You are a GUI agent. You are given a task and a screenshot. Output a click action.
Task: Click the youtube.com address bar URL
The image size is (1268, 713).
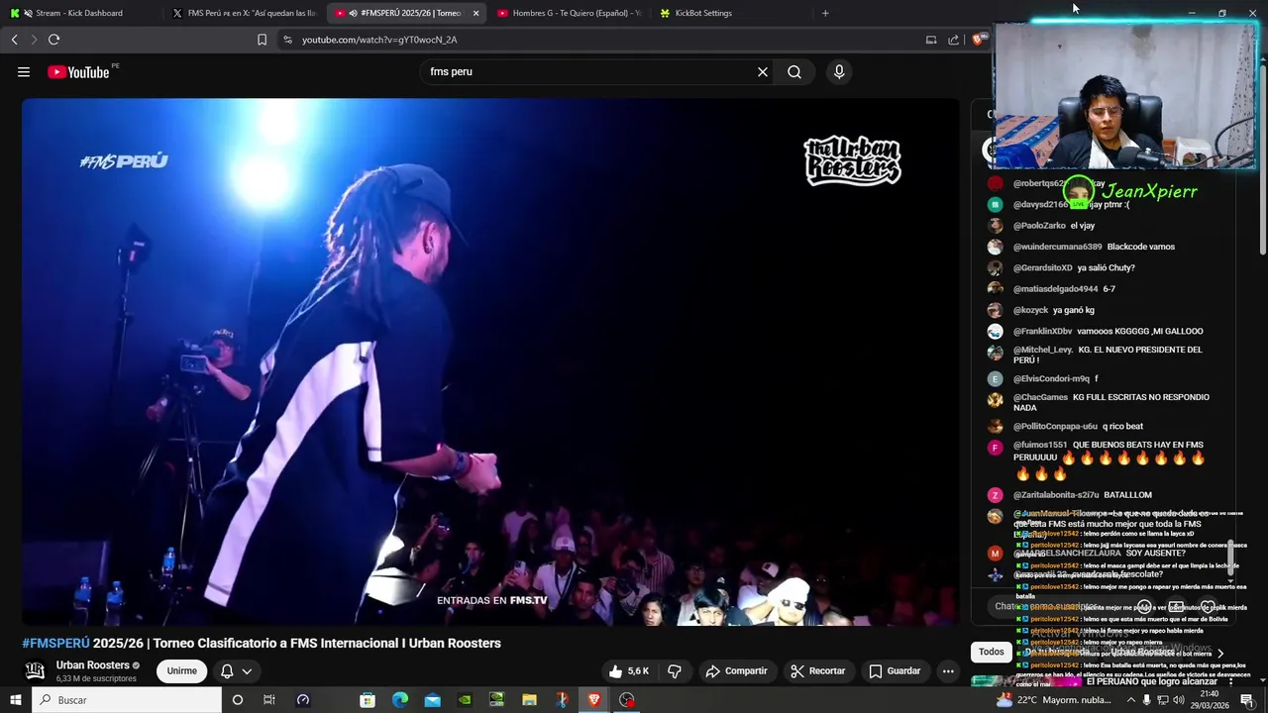379,40
